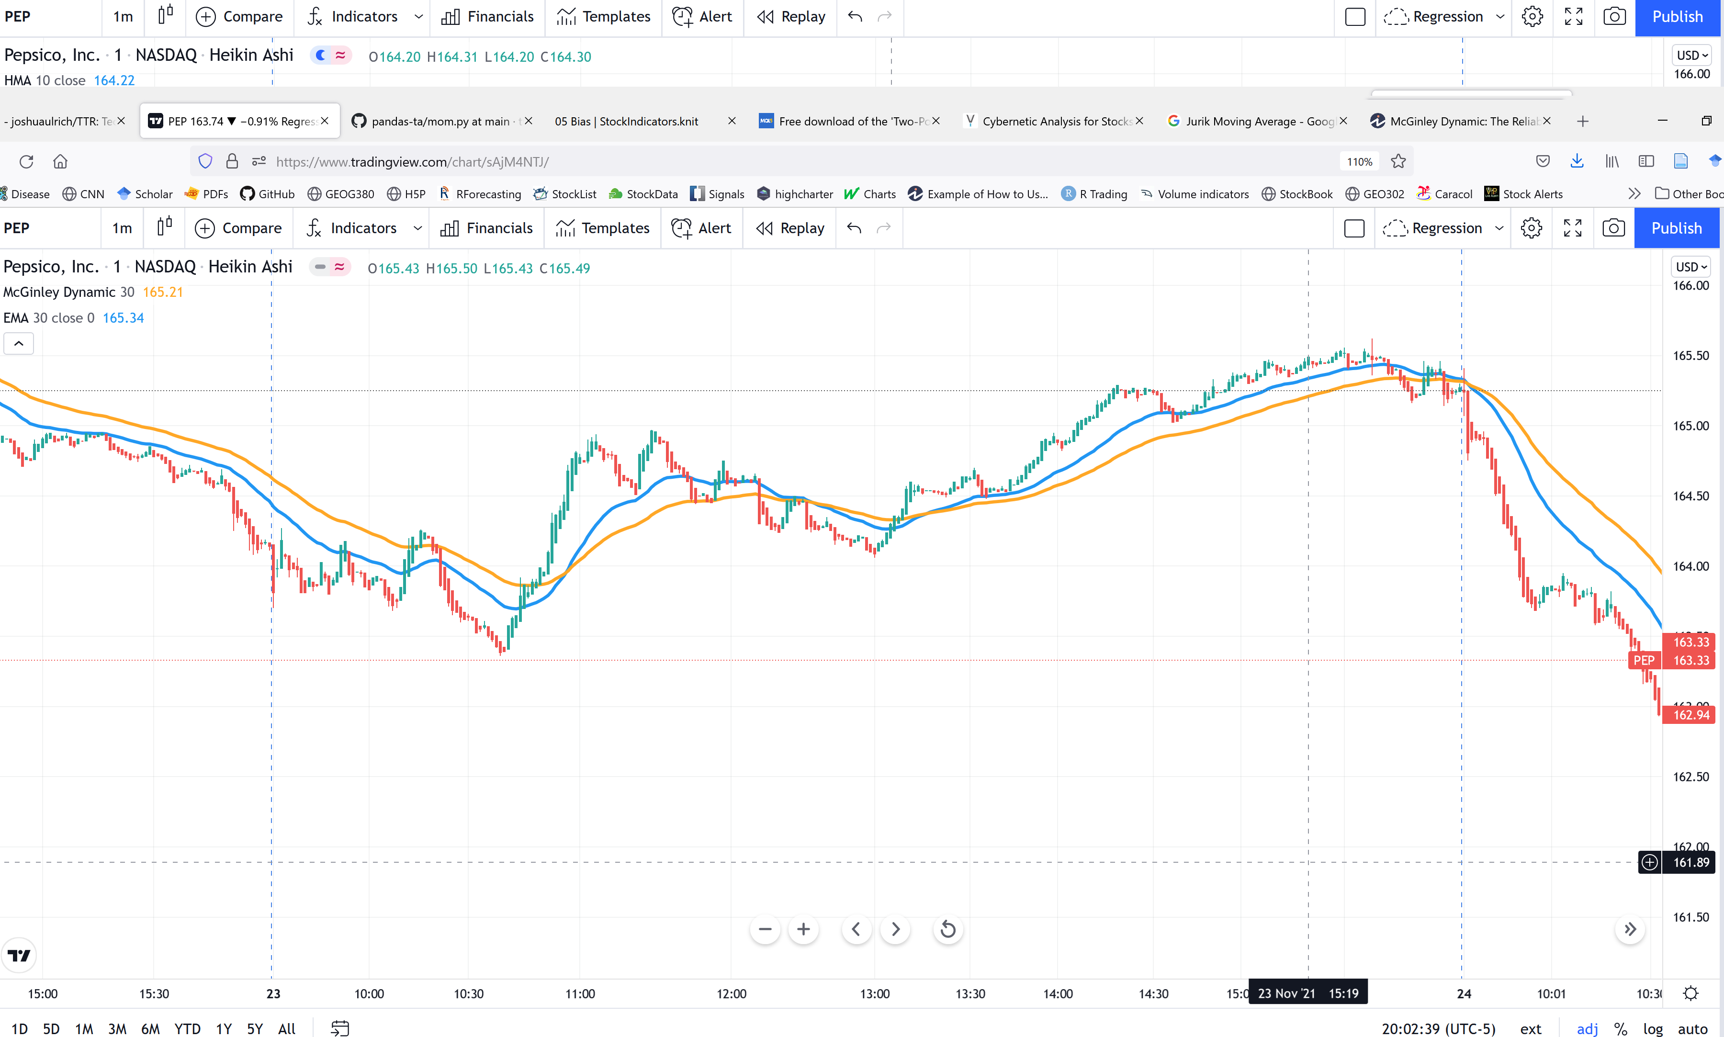Expand the favorites dropdown next to lower Indicators
Viewport: 1724px width, 1037px height.
pyautogui.click(x=418, y=228)
